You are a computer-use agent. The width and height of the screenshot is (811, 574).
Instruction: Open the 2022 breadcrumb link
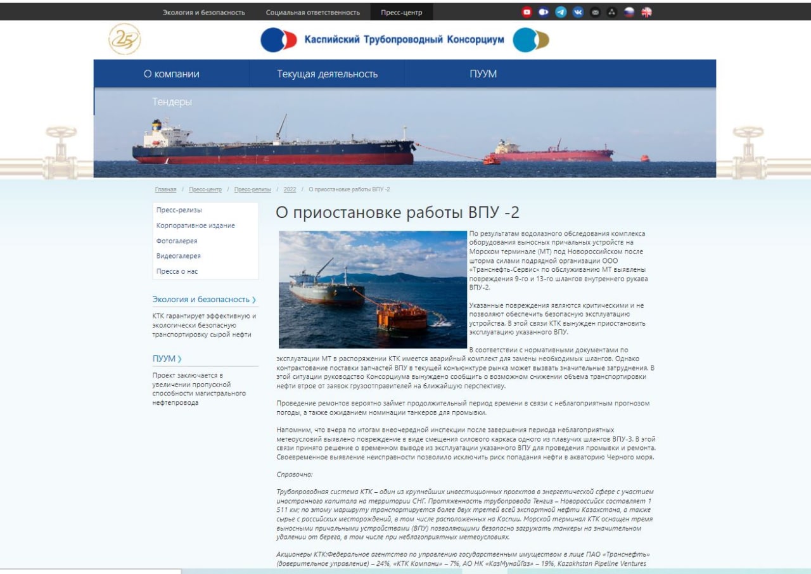pos(290,189)
